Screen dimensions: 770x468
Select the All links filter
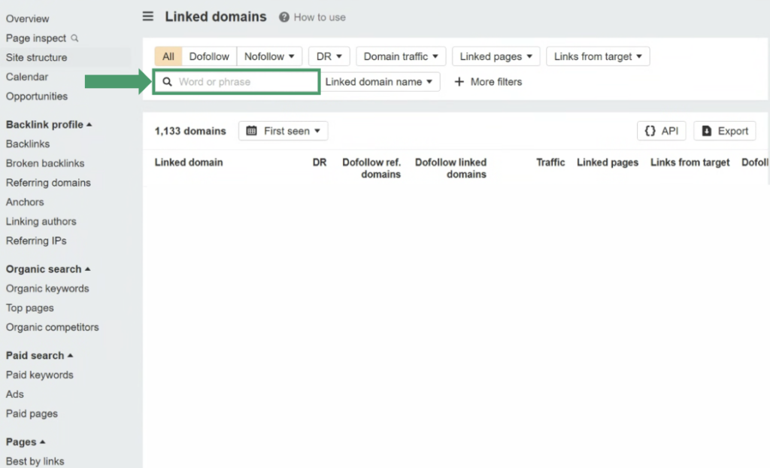(168, 56)
